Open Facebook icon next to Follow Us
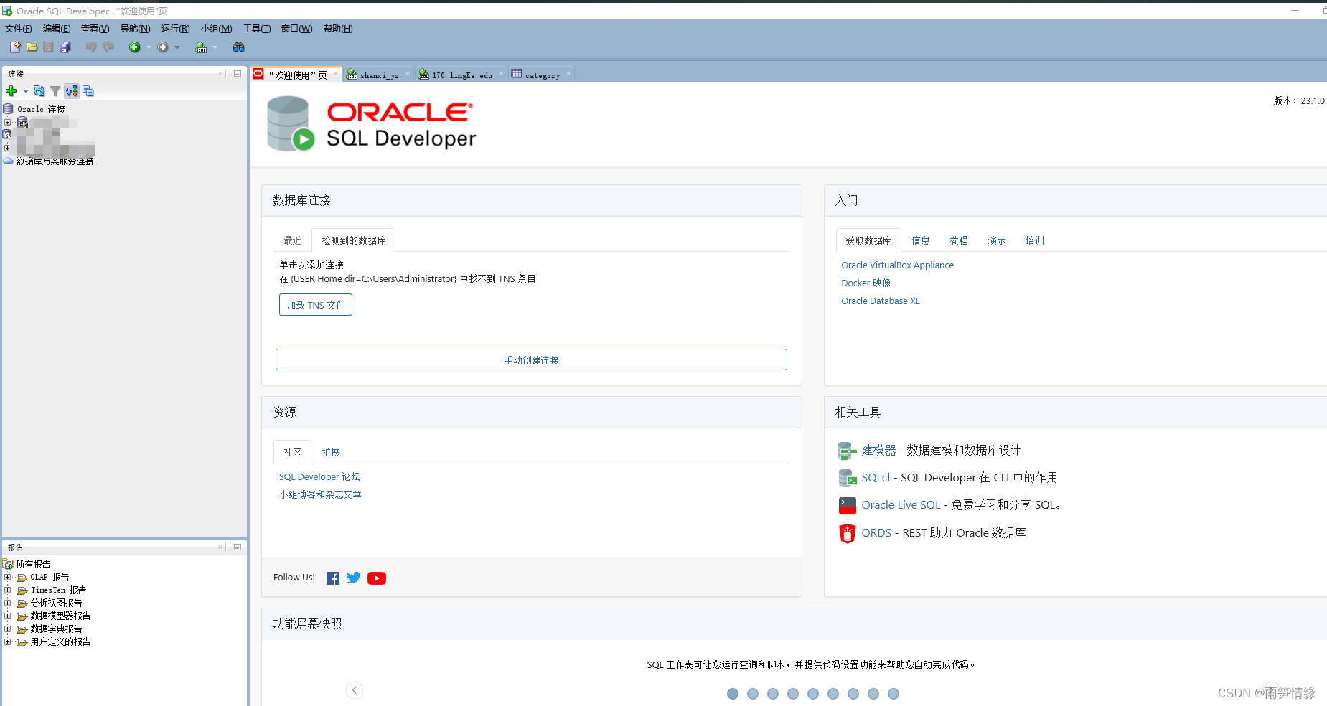The image size is (1327, 706). coord(333,578)
